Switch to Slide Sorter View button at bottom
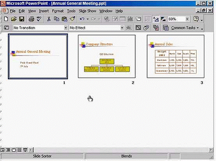 [19, 150]
